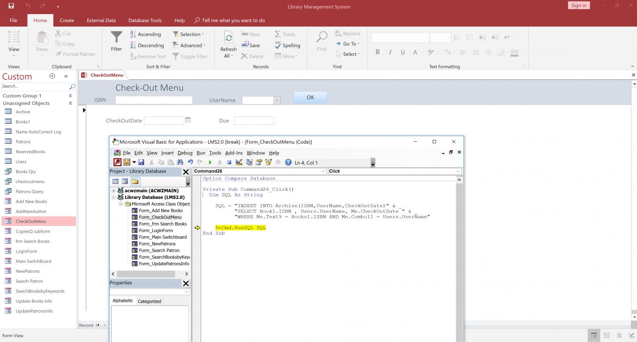Click View Object icon in Project pane
This screenshot has width=637, height=342.
(125, 182)
